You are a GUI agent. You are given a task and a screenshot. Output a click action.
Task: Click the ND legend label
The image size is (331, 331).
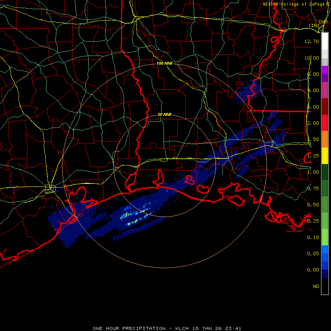(x=316, y=286)
